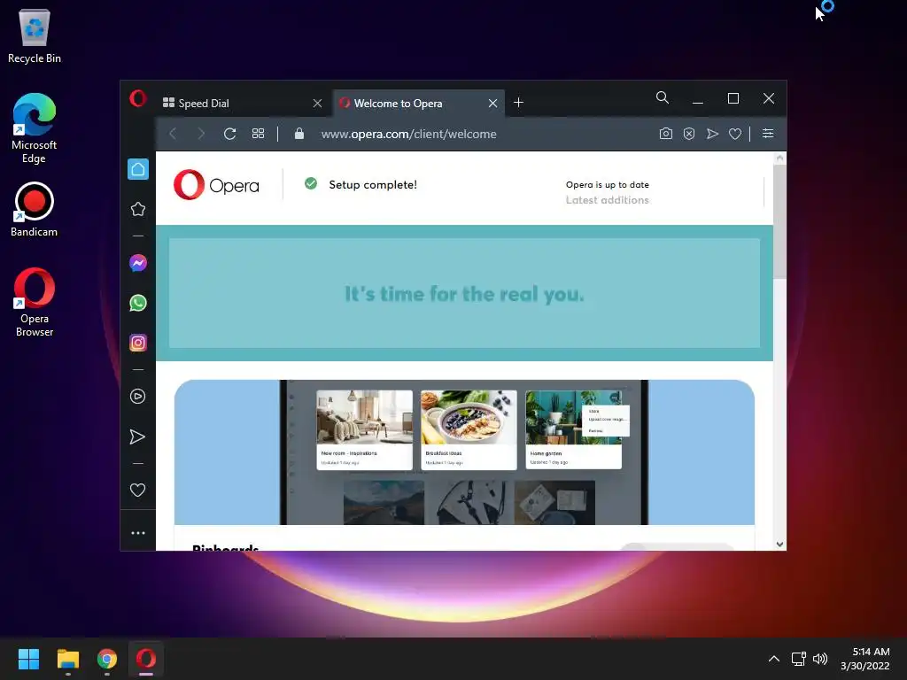This screenshot has height=680, width=907.
Task: Close the Welcome to Opera tab
Action: (492, 104)
